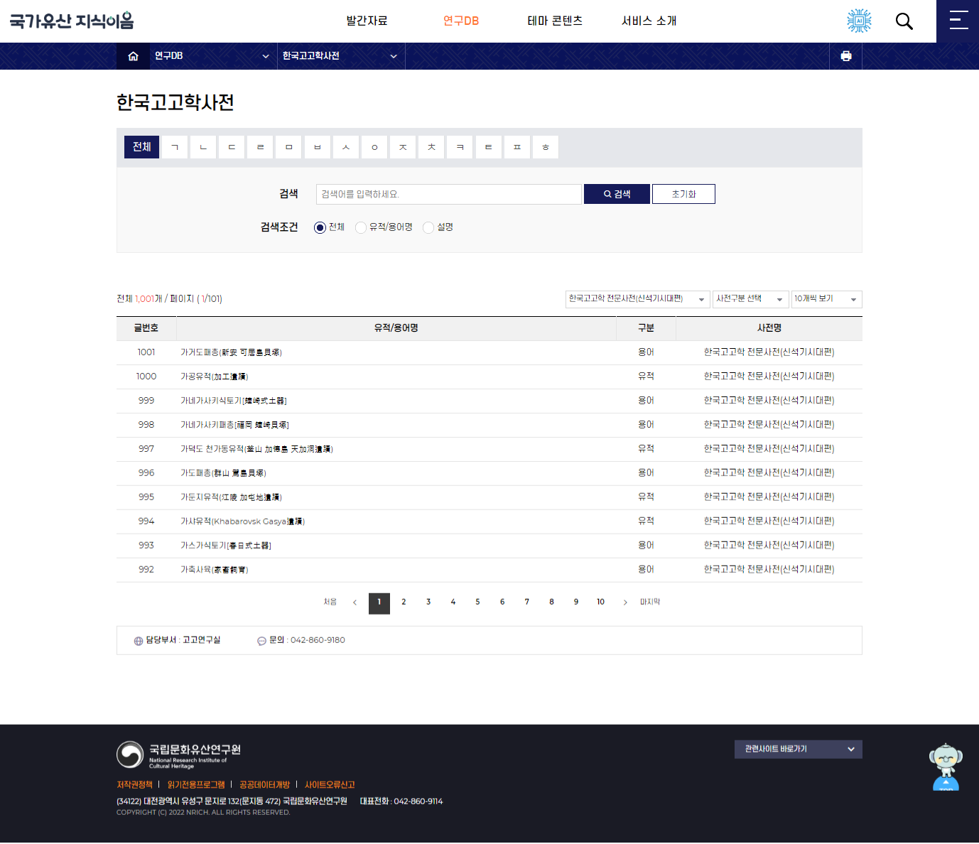Select the 전체 search condition radio button
The image size is (979, 844).
tap(320, 227)
